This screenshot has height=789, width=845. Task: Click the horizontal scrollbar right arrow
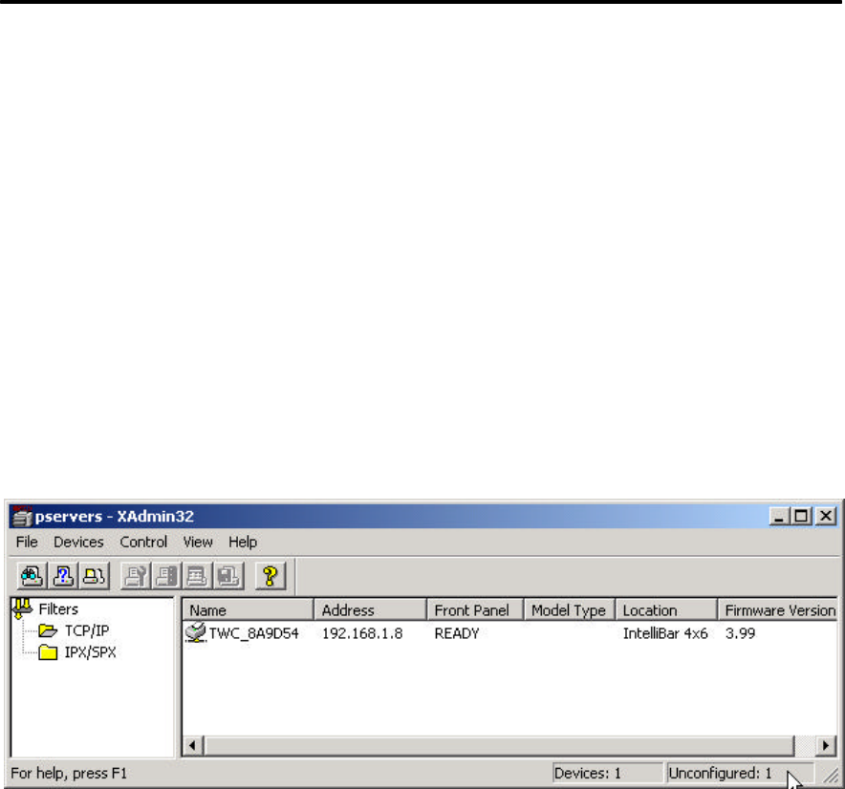[826, 745]
